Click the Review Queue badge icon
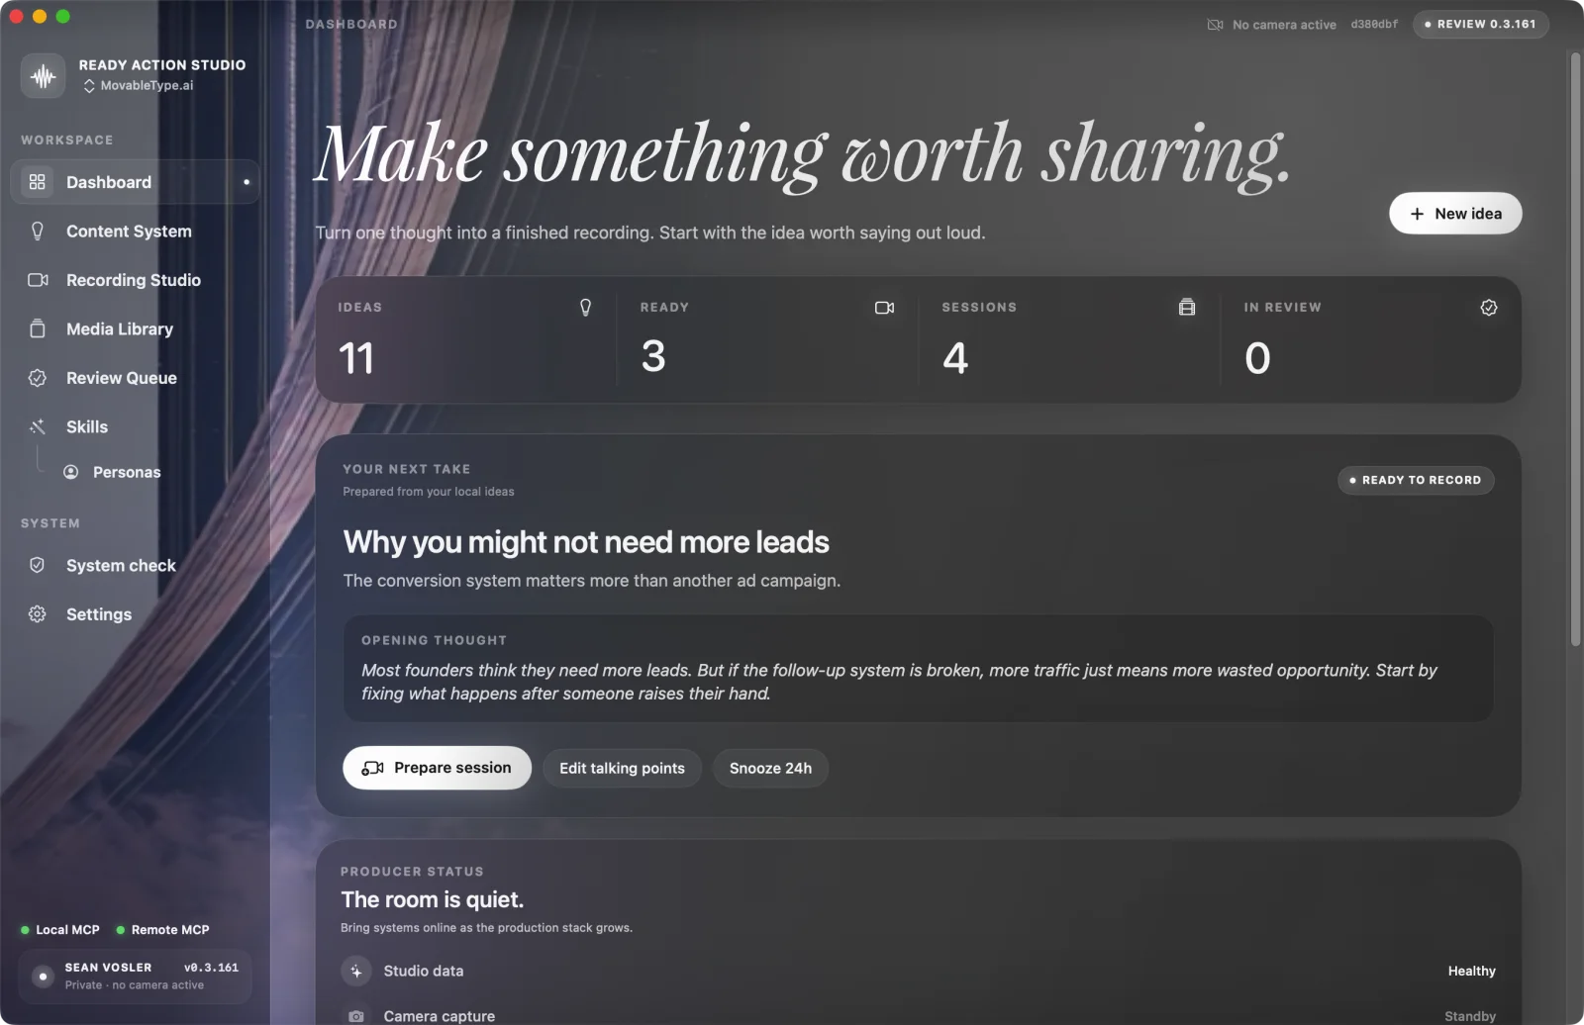This screenshot has height=1025, width=1584. 38,378
